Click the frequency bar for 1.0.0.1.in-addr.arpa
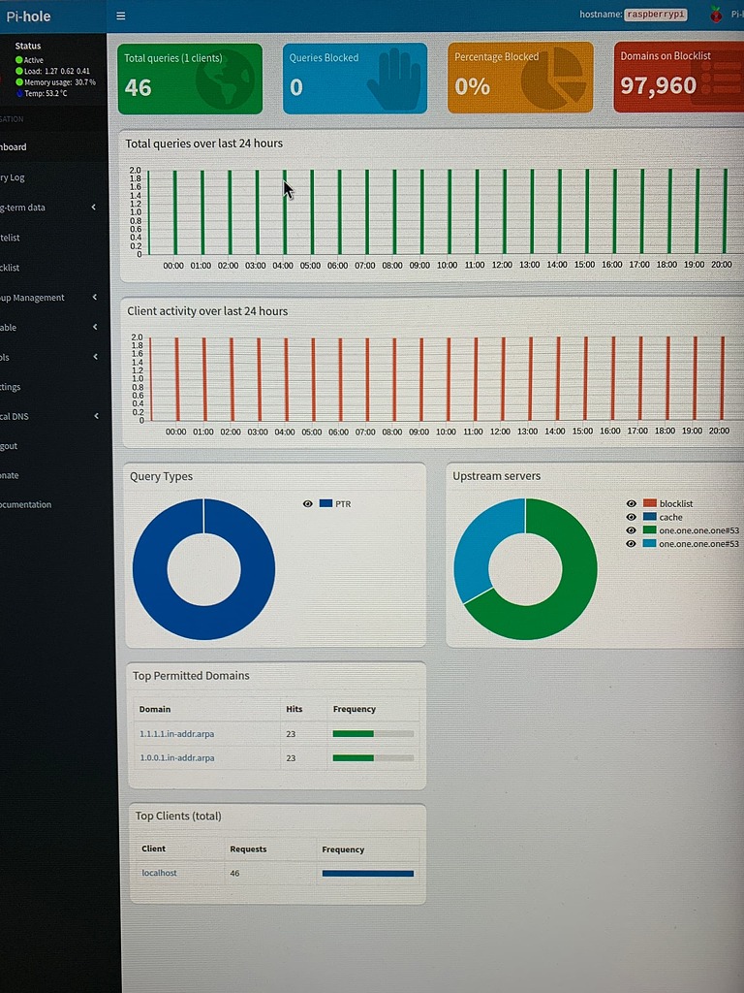The image size is (744, 993). click(373, 757)
